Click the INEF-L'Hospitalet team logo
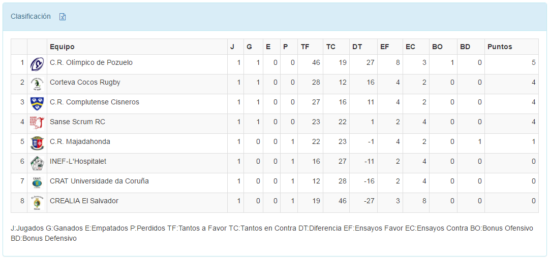 point(37,163)
